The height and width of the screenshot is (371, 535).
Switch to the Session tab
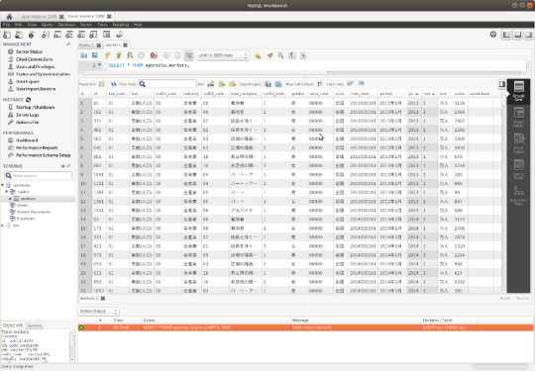pos(34,325)
